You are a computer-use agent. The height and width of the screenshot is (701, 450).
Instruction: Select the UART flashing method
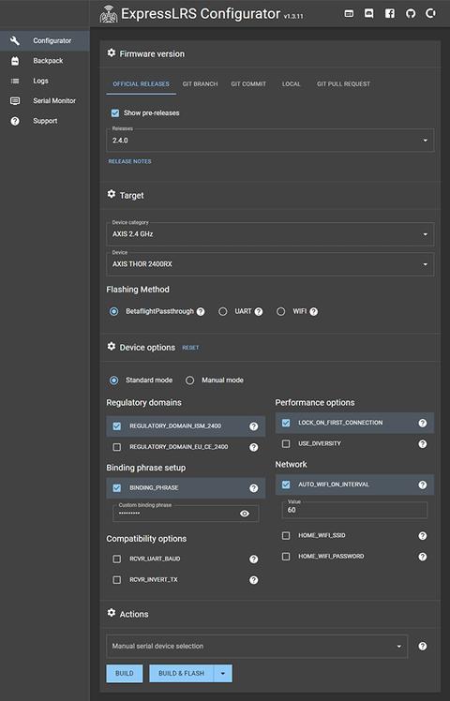[x=223, y=311]
